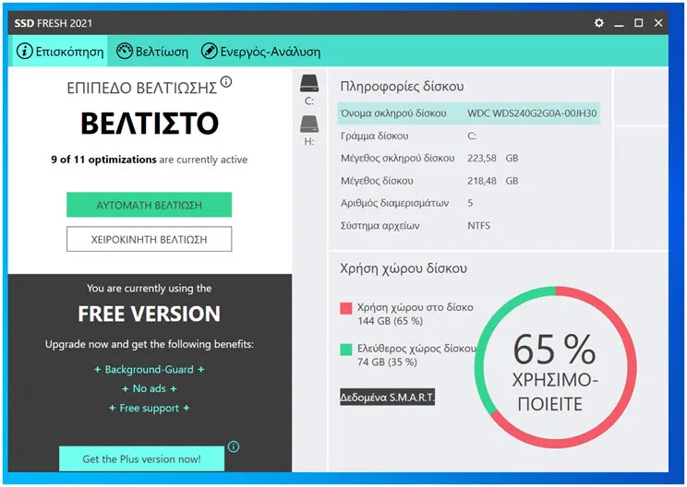
Task: Click Get the Plus version now!
Action: click(141, 458)
